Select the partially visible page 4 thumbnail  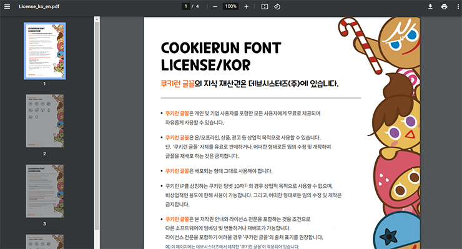(x=45, y=242)
